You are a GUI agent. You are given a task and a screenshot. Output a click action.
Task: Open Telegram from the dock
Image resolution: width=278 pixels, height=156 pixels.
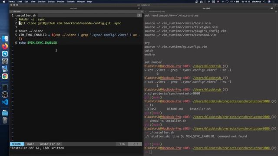pos(5,54)
